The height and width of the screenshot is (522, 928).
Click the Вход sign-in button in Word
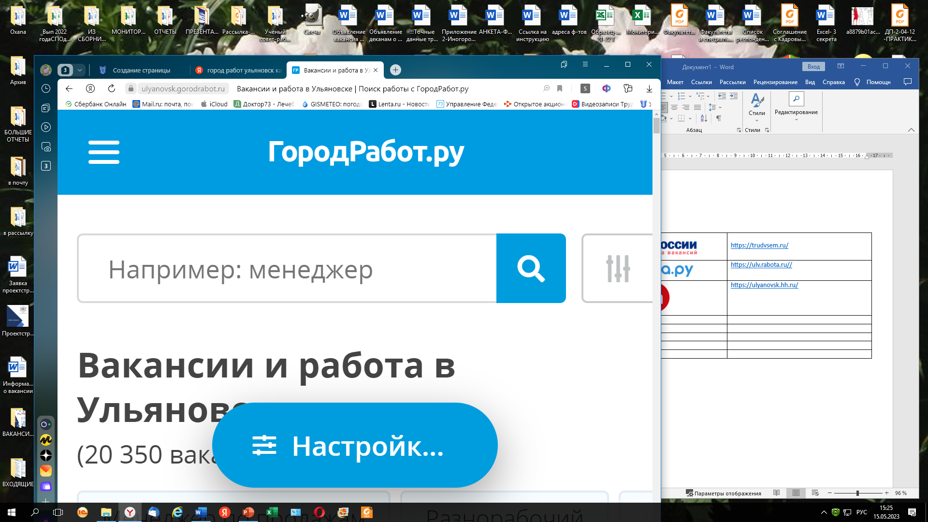(x=813, y=67)
